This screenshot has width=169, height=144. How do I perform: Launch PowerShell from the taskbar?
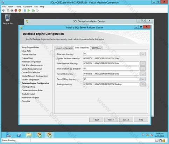[19, 135]
